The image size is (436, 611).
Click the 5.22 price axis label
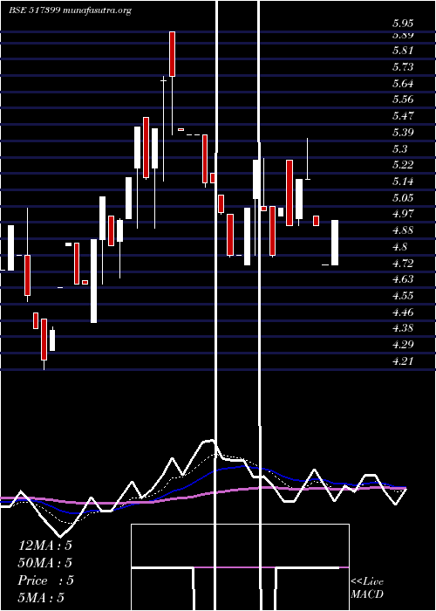pos(403,165)
